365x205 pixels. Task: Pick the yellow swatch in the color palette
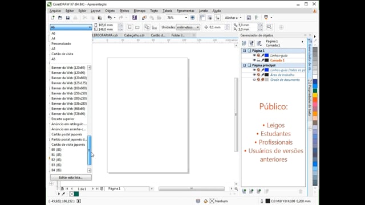point(315,95)
